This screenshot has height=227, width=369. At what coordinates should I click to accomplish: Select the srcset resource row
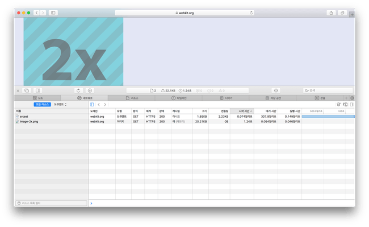click(51, 117)
